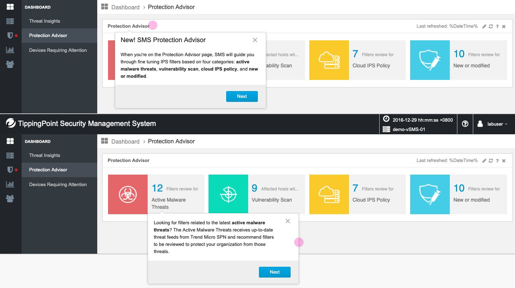Click bar-chart sidebar icon in screen with New! SMS popup

[10, 50]
